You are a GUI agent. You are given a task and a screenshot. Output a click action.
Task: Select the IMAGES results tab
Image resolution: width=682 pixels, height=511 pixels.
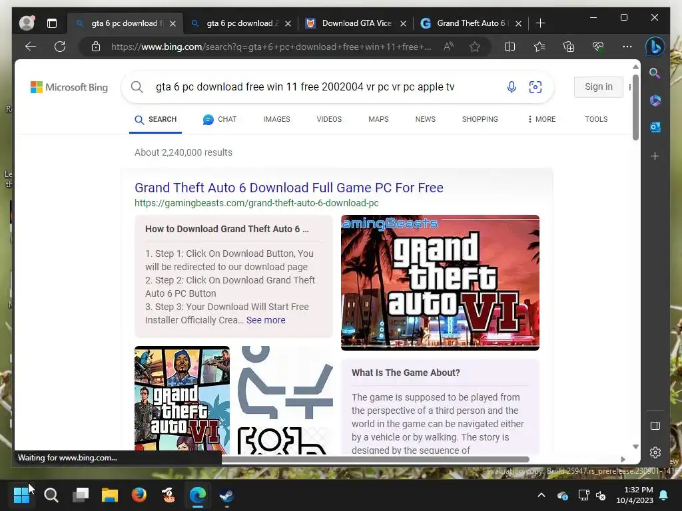(x=276, y=119)
